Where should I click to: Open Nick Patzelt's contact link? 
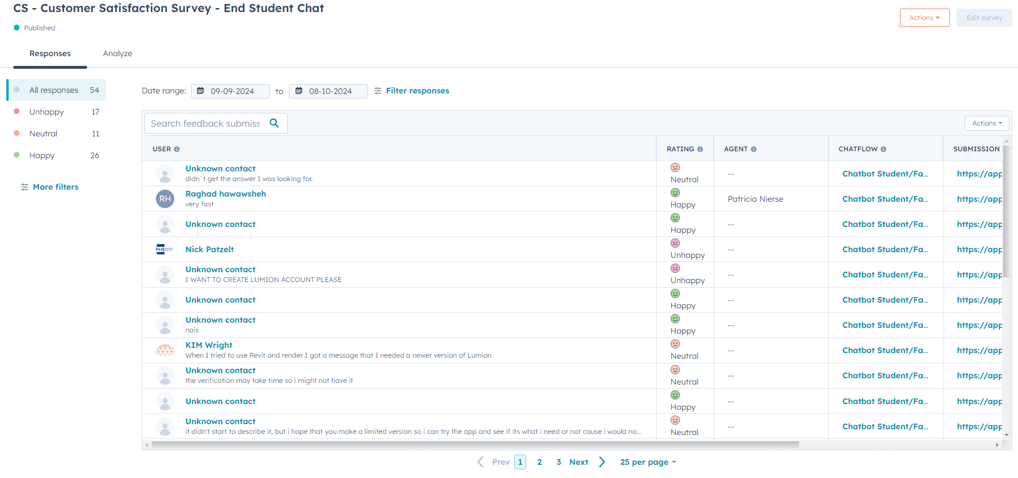[209, 249]
